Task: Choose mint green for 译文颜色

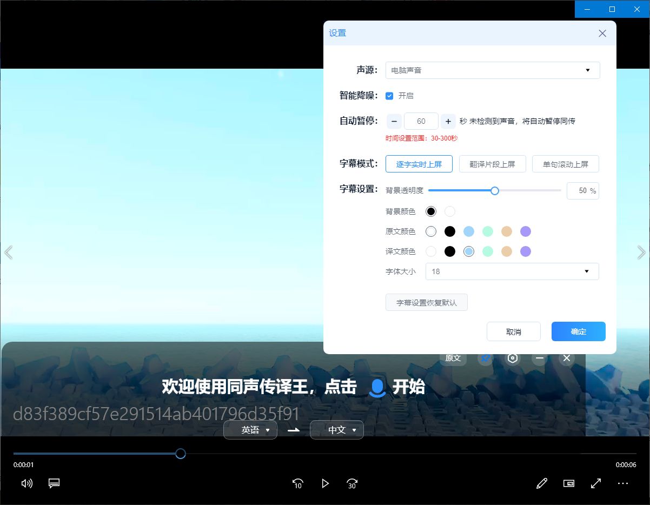Action: tap(488, 251)
